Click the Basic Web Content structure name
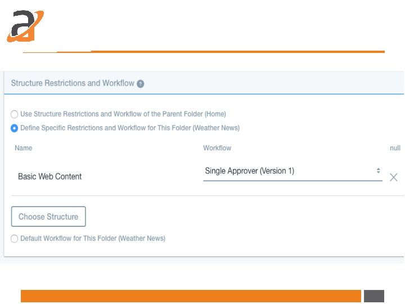 click(50, 177)
